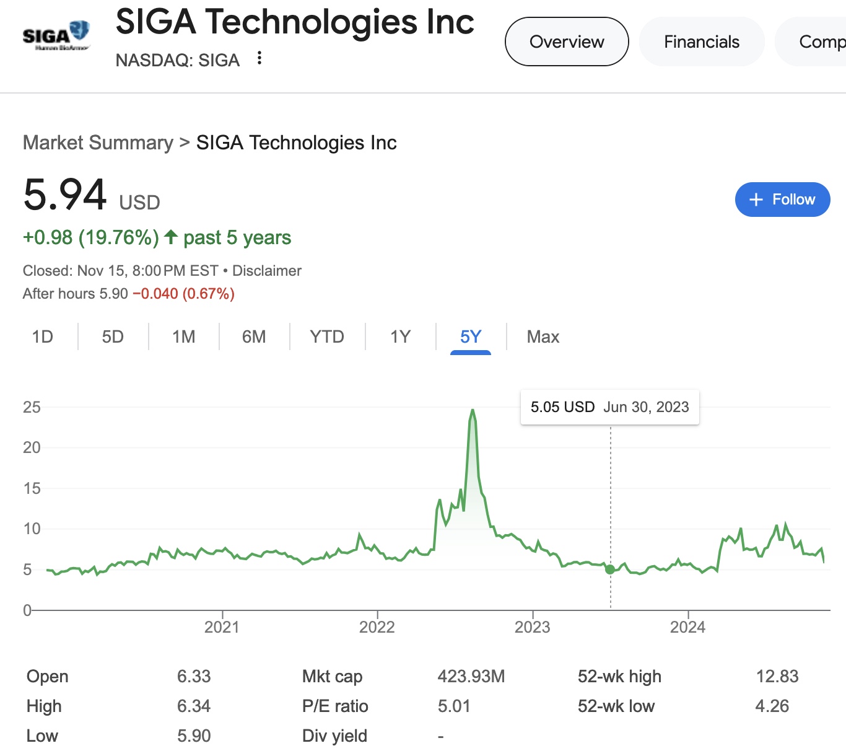Open the Market Summary breadcrumb link
846x756 pixels.
point(98,143)
